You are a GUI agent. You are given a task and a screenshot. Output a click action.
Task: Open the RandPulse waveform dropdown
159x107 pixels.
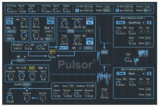(137, 23)
